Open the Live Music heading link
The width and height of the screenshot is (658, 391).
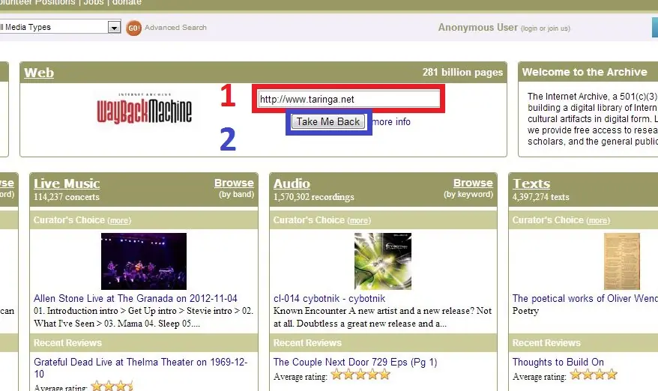pyautogui.click(x=67, y=184)
